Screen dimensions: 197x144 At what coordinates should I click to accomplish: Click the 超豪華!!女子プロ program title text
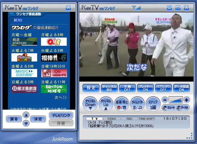121,126
